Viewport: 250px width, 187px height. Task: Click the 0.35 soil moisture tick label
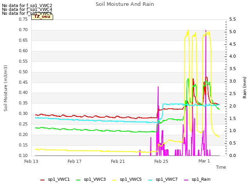click(x=23, y=103)
